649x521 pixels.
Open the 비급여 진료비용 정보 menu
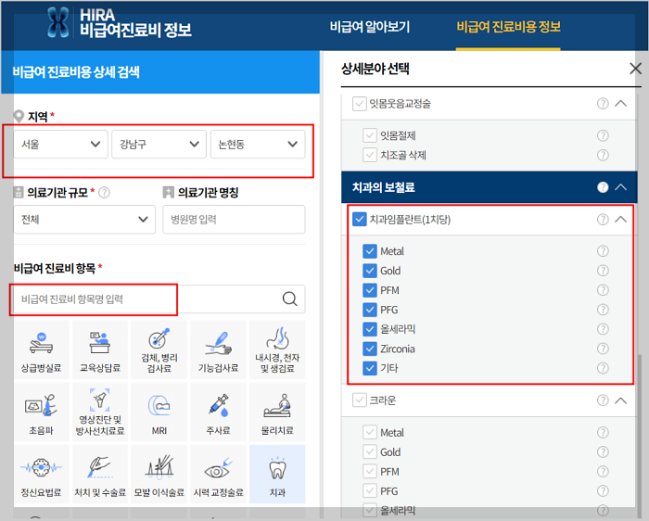coord(508,27)
